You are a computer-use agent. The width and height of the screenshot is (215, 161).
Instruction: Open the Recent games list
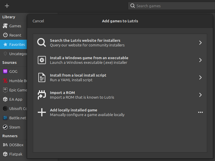click(x=15, y=35)
